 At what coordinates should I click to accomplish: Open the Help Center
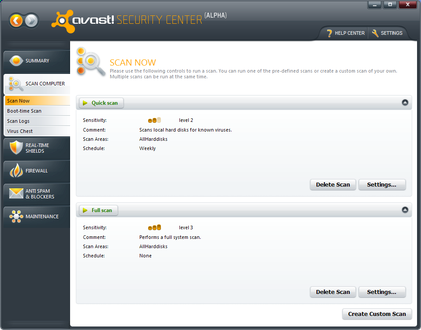pos(346,33)
